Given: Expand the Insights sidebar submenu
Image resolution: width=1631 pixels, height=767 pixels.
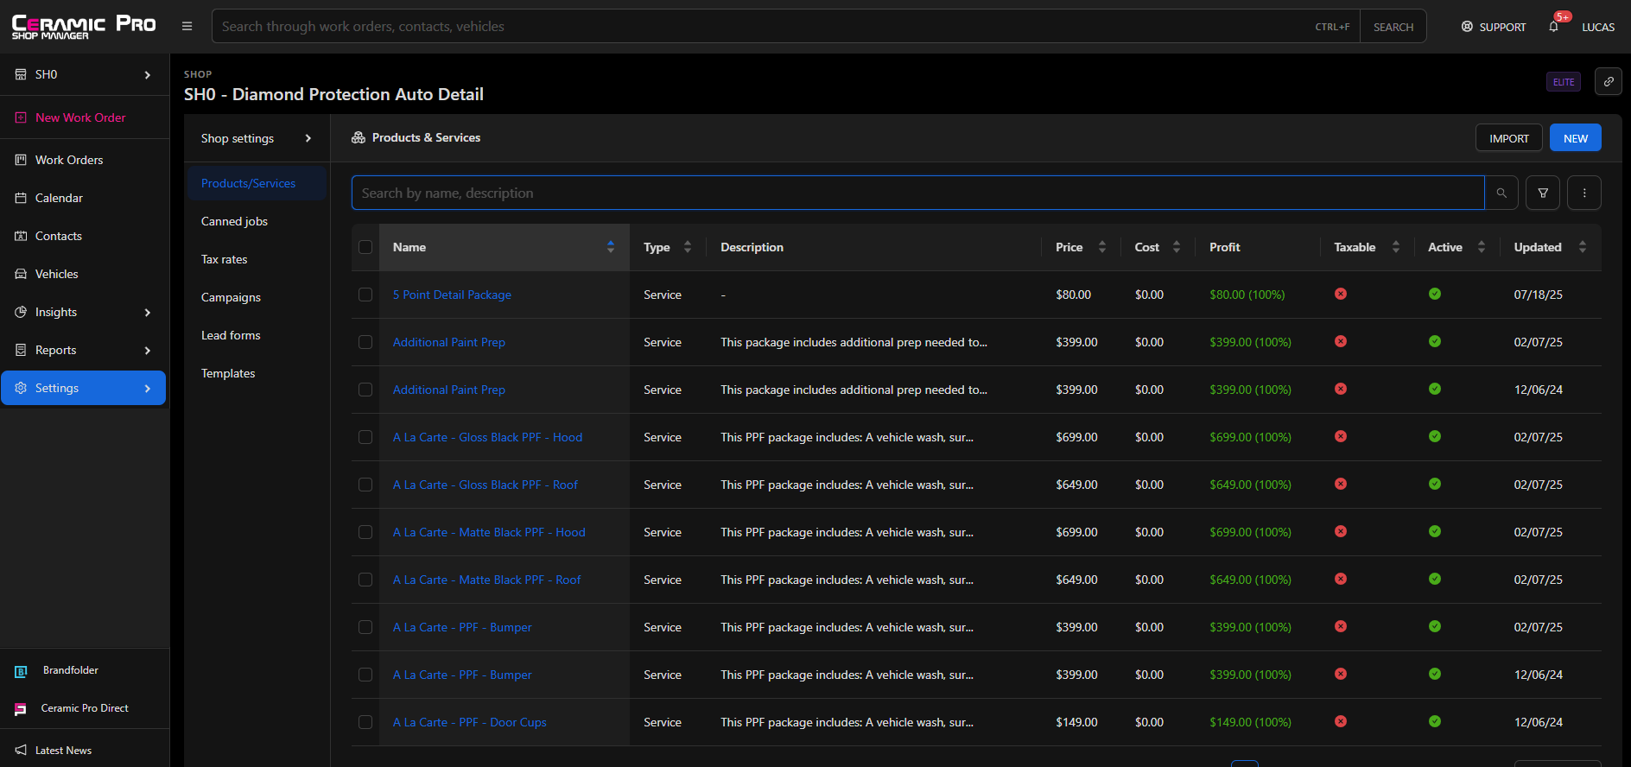Looking at the screenshot, I should point(147,313).
